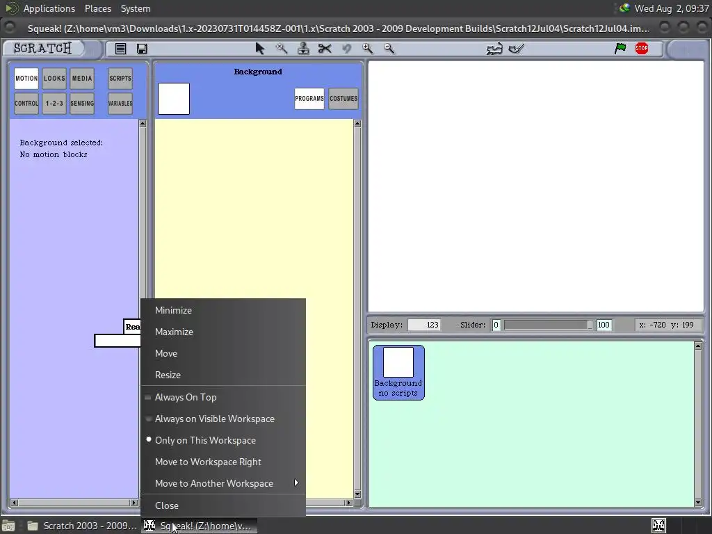Click scripts pane horizontal scroll right arrow
Viewport: 712px width, 534px height.
click(x=349, y=503)
